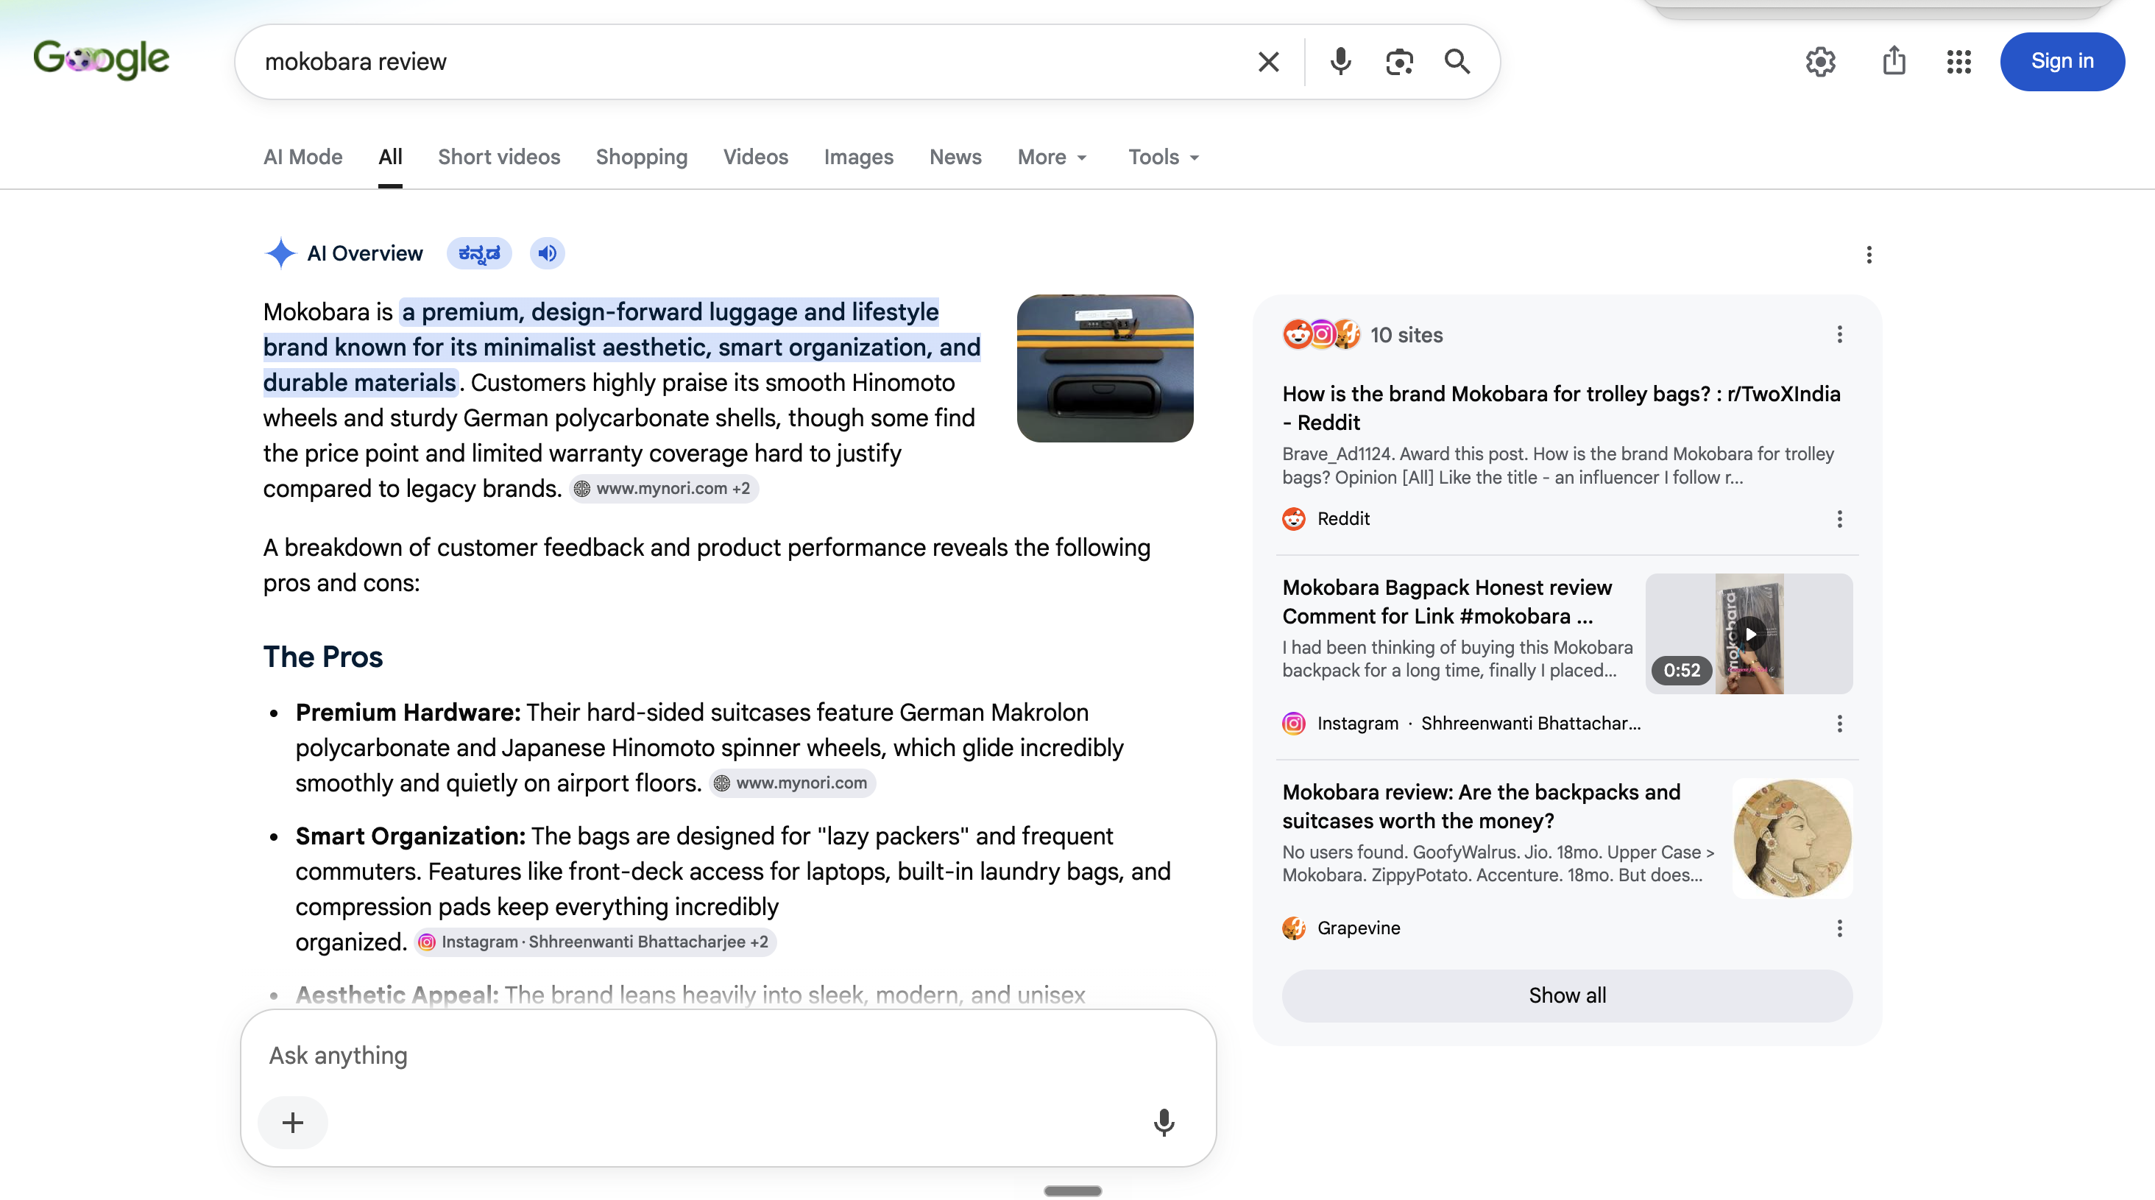The height and width of the screenshot is (1200, 2155).
Task: Click the Sign in button
Action: click(x=2062, y=61)
